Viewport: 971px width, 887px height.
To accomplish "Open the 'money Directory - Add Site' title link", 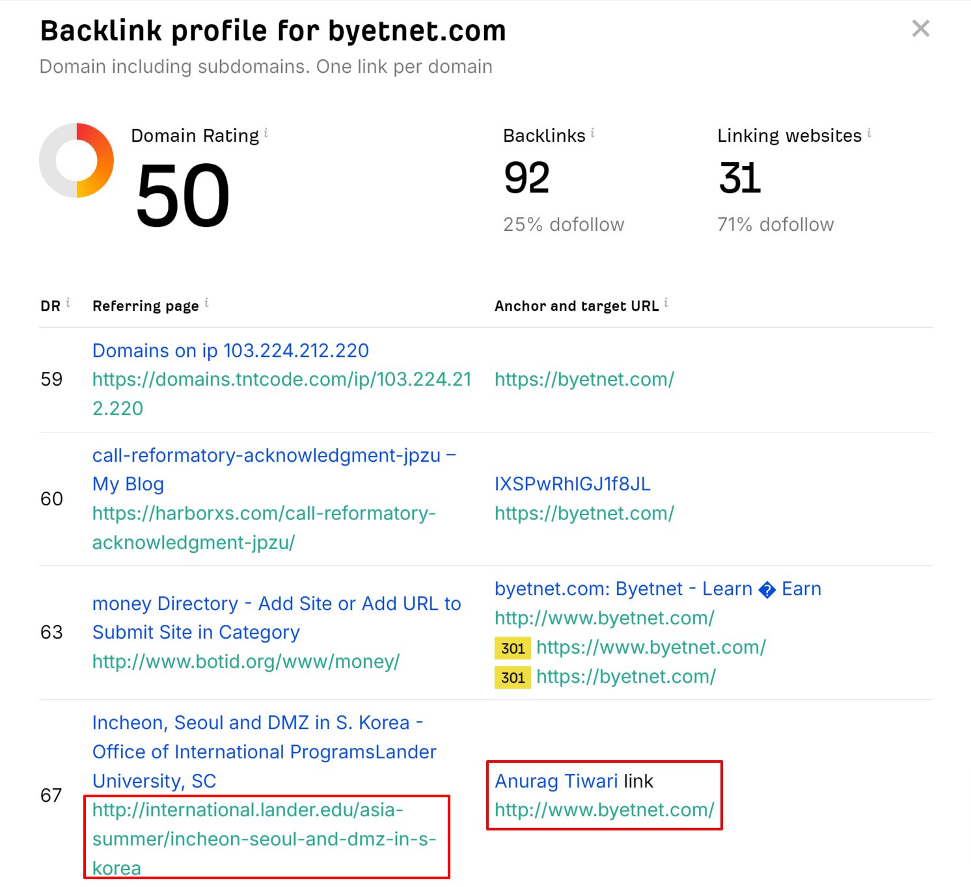I will [277, 618].
